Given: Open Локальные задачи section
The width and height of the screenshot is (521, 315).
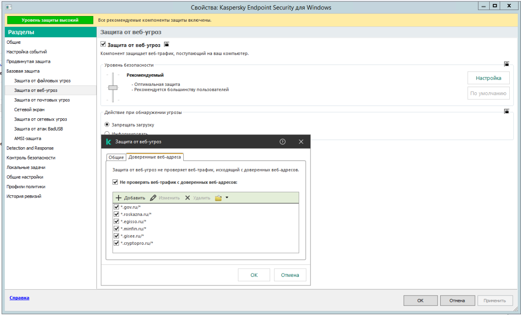Looking at the screenshot, I should point(26,167).
